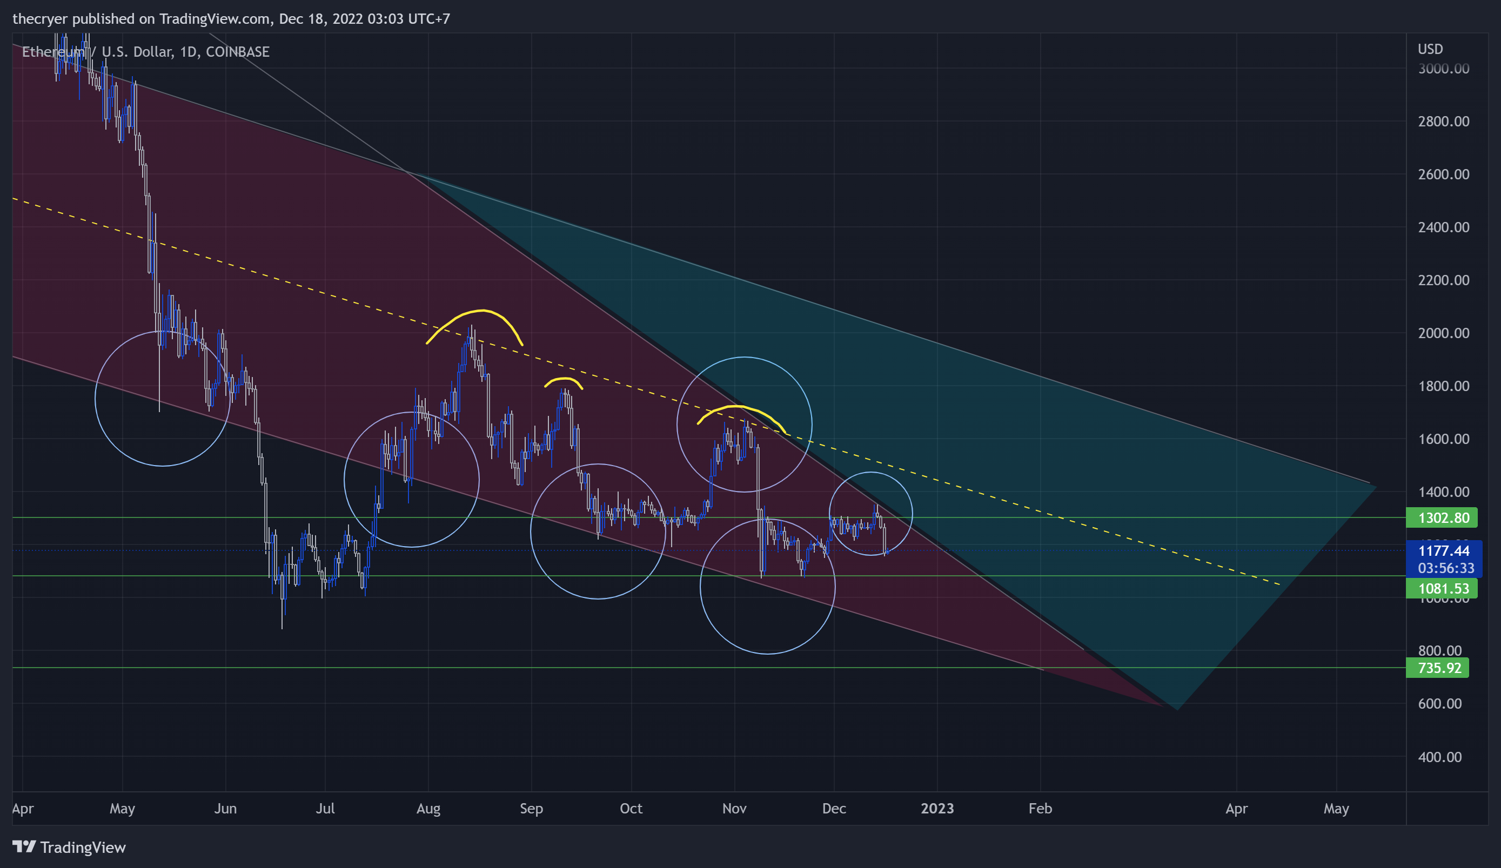Screen dimensions: 1501x868
Task: Click the 2400.00 price axis label
Action: 1444,227
